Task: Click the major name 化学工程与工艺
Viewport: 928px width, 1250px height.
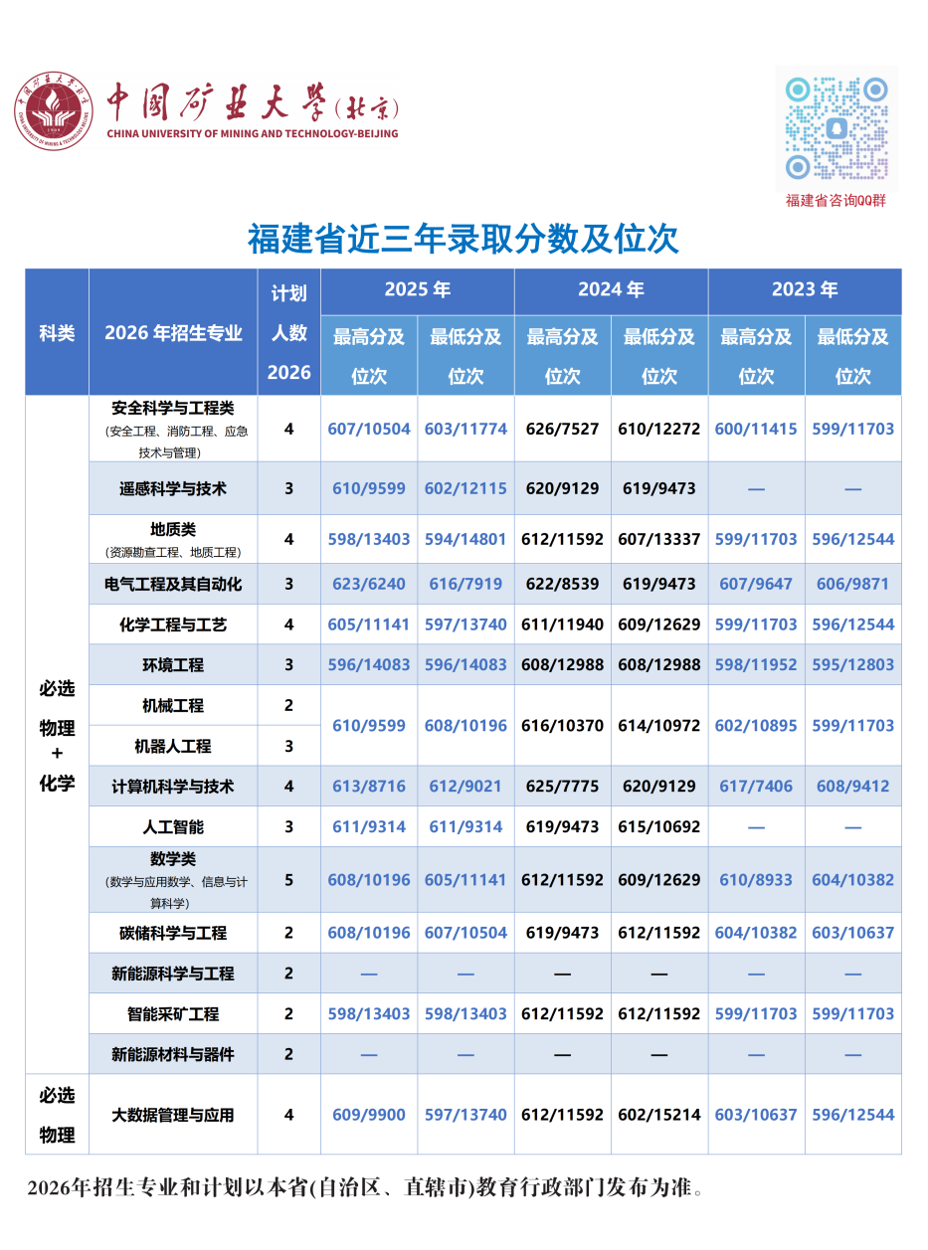Action: 173,625
